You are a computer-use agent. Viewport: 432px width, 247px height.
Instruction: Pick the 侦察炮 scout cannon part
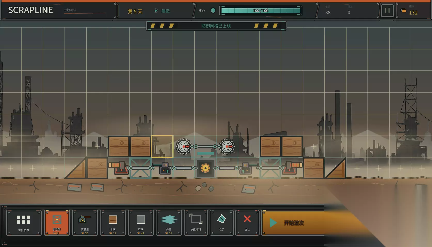[x=85, y=222]
